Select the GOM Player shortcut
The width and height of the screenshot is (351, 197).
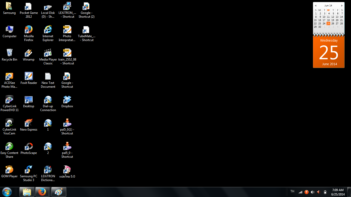[x=10, y=172]
